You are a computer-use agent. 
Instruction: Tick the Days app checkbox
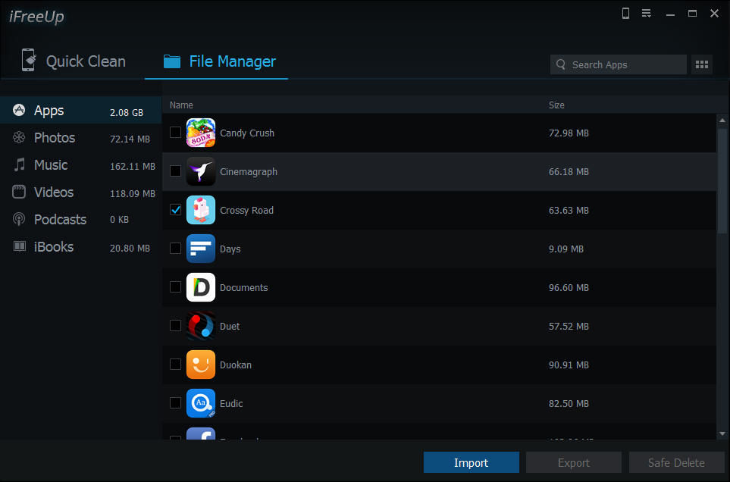tap(176, 249)
